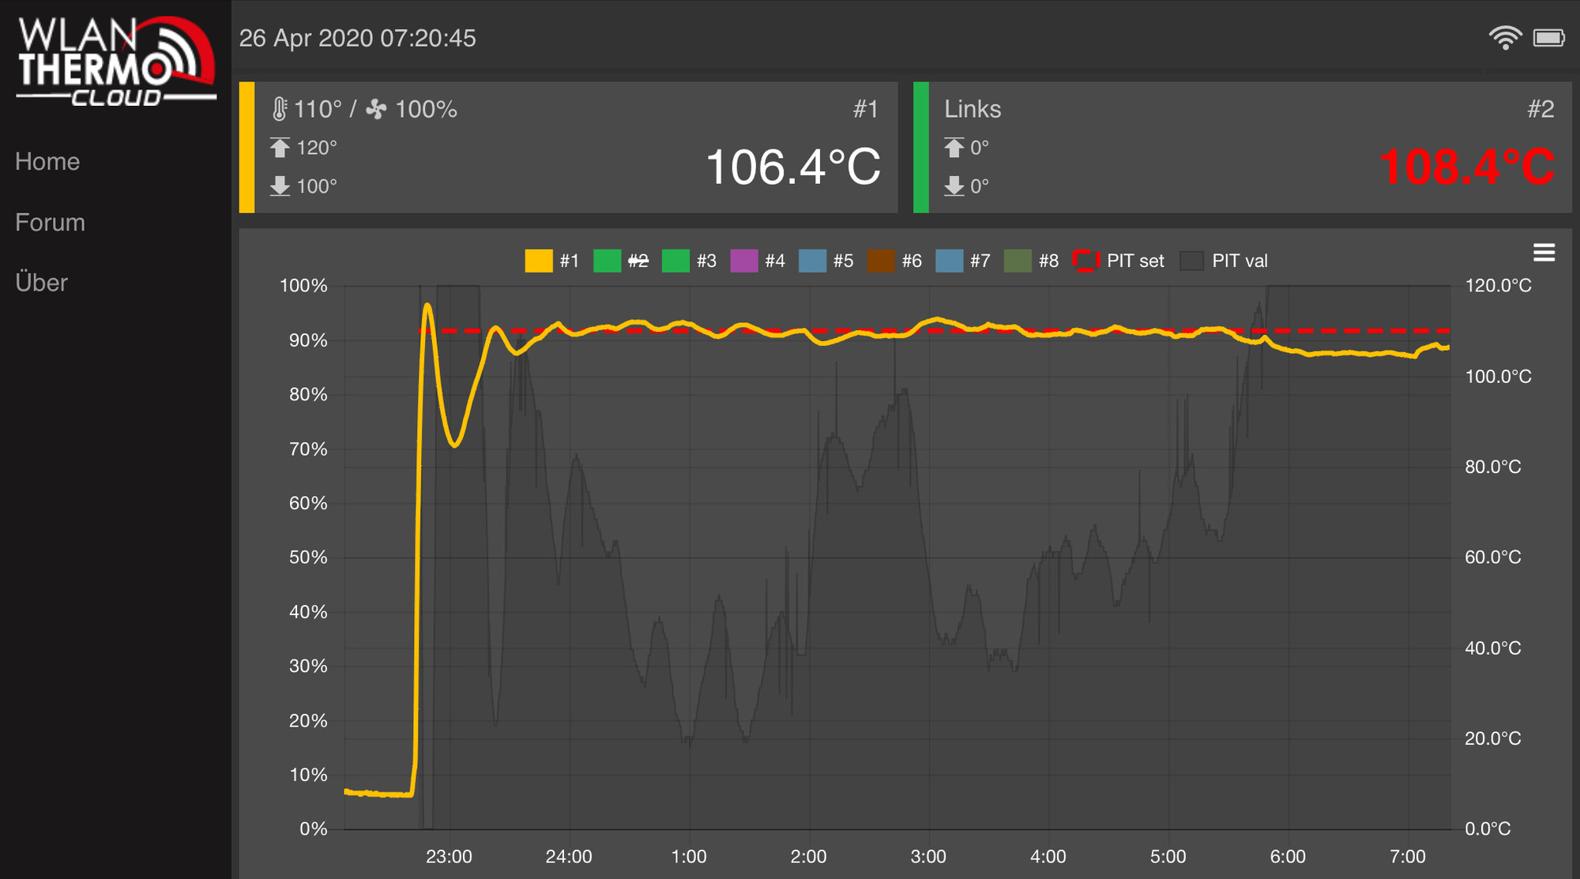Click the WLAN Thermo Cloud logo
1580x879 pixels.
116,61
